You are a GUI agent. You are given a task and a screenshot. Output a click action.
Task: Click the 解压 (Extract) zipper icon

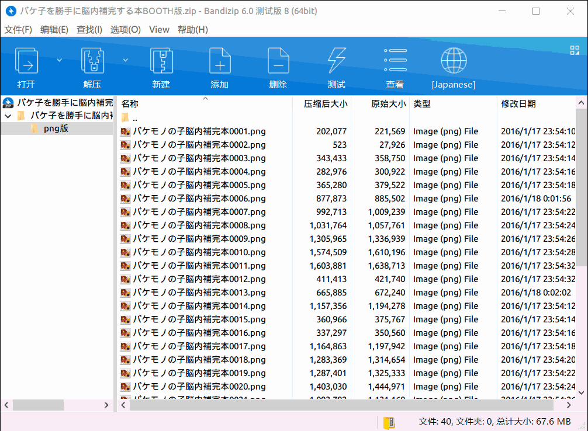[92, 61]
